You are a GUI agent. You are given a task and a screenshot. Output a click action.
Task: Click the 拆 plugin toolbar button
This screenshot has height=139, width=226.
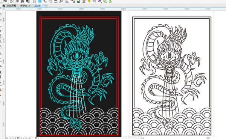[x=23, y=1]
